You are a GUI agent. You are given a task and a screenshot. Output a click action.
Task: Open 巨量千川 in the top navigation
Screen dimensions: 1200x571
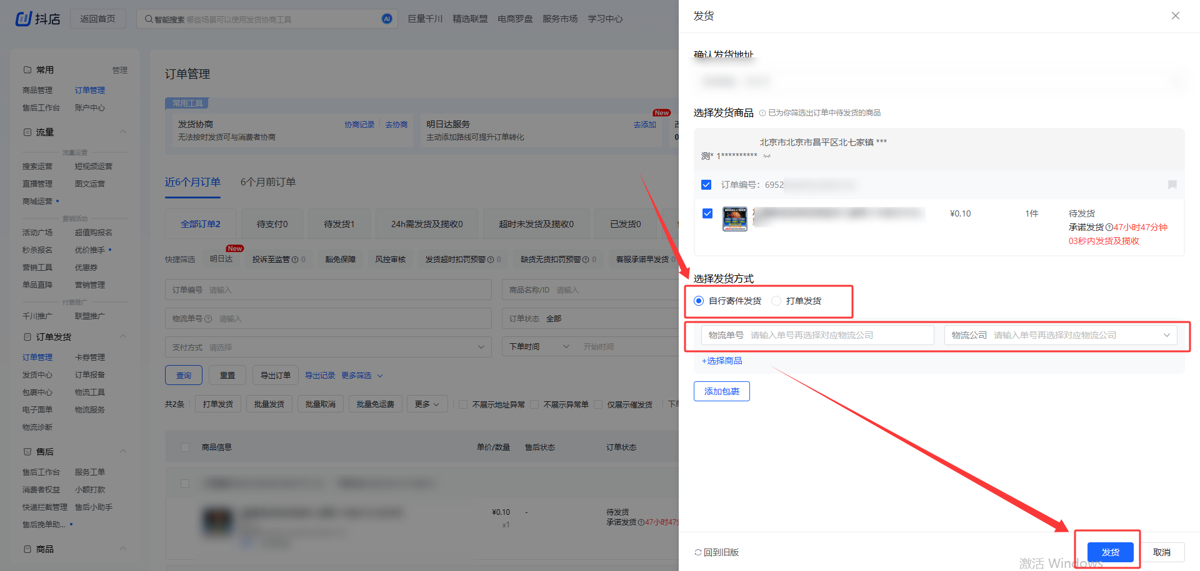click(x=425, y=19)
